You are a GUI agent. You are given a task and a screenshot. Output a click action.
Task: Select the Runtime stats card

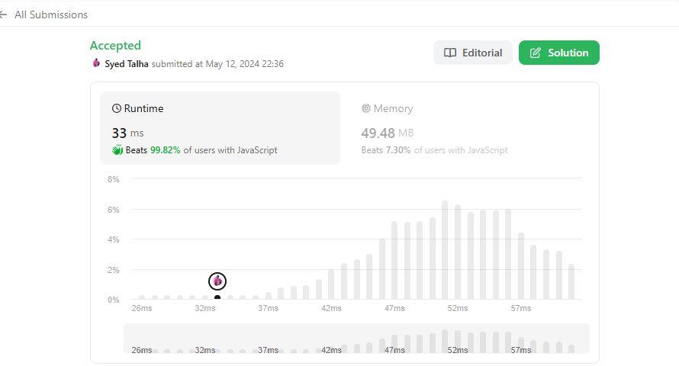click(220, 128)
